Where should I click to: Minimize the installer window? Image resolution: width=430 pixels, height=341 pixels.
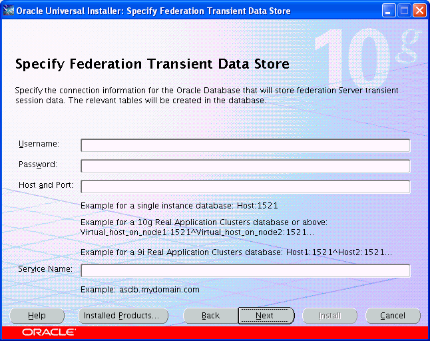(x=389, y=11)
